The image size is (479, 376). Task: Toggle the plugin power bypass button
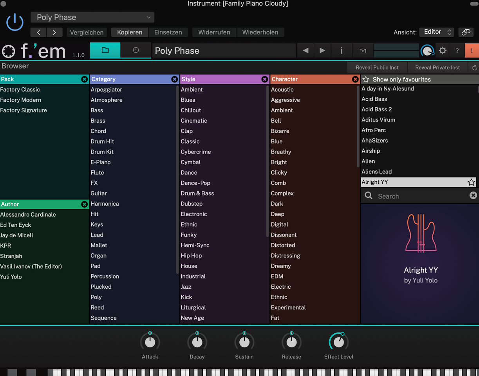(x=15, y=22)
